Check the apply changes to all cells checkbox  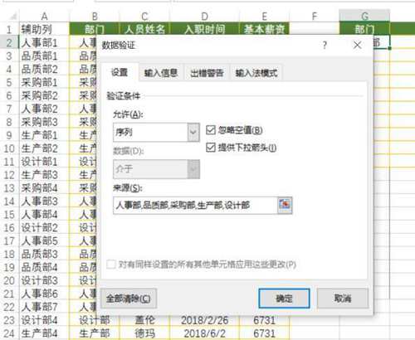[111, 265]
